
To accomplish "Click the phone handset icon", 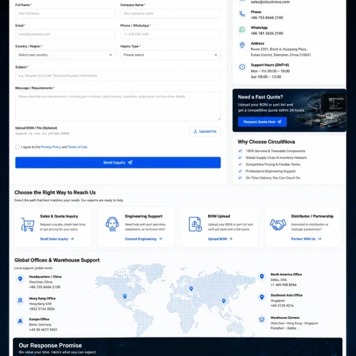I will coord(242,14).
